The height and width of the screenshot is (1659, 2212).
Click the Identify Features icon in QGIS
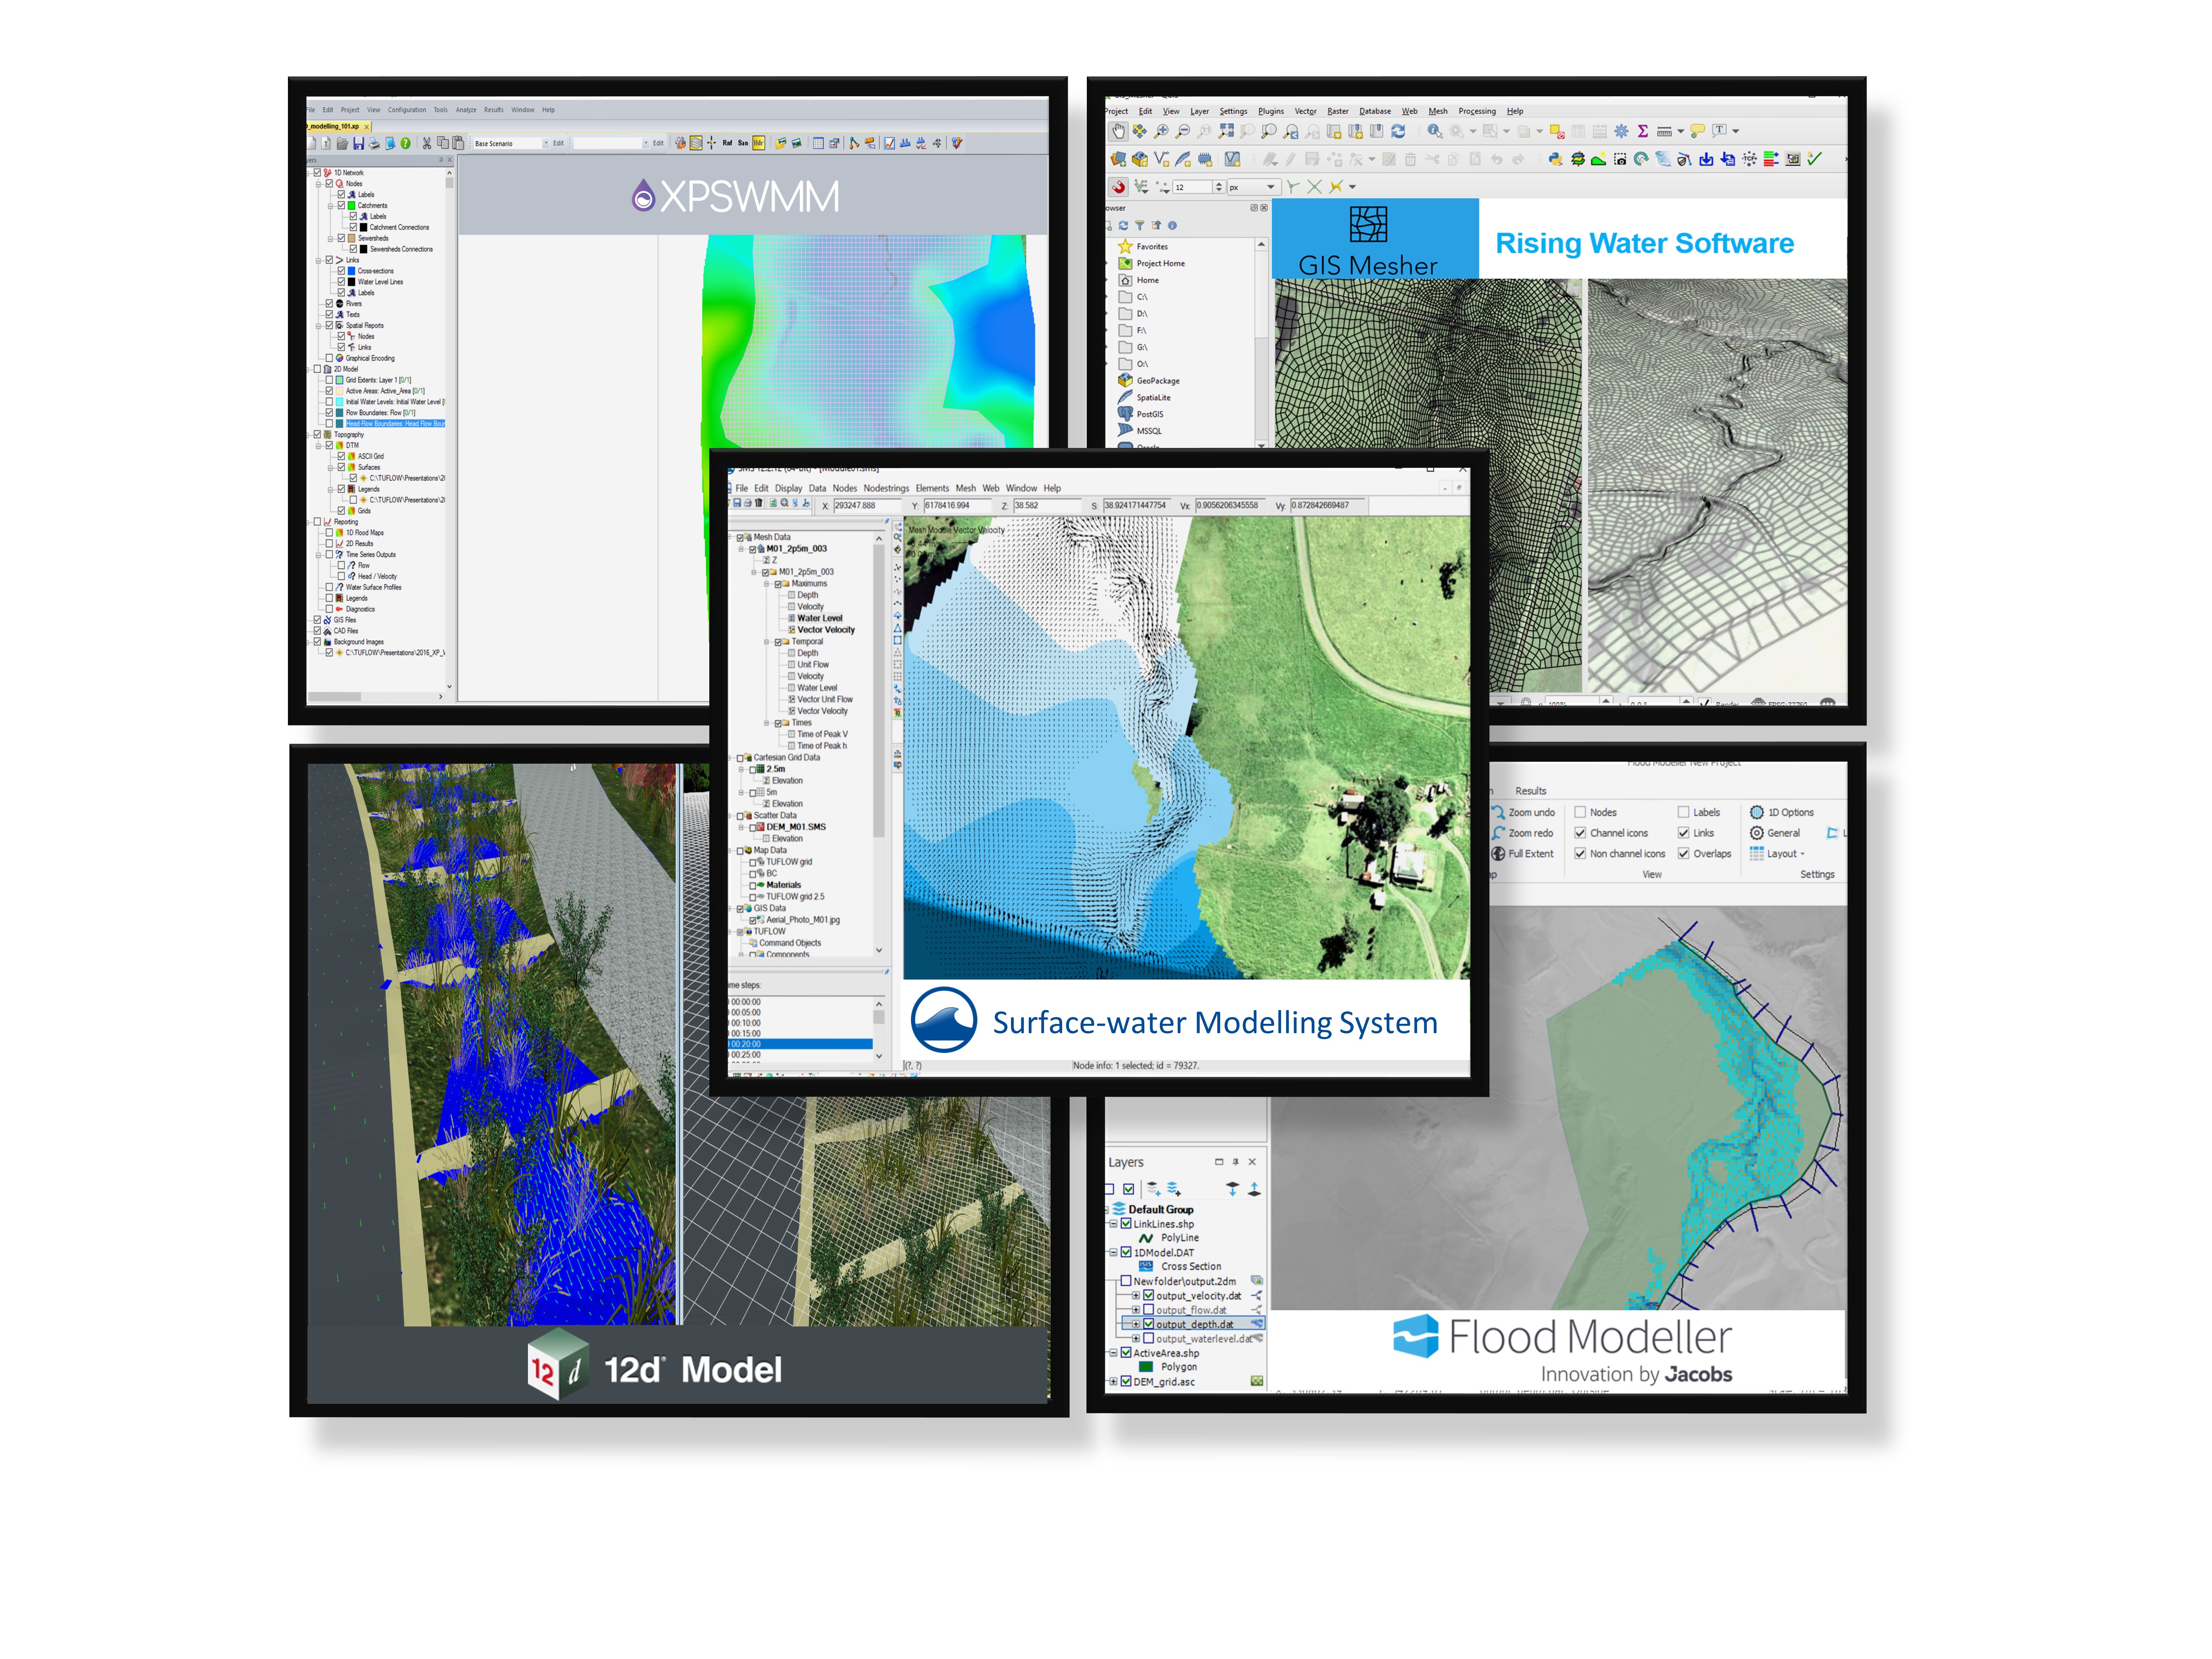[1434, 131]
